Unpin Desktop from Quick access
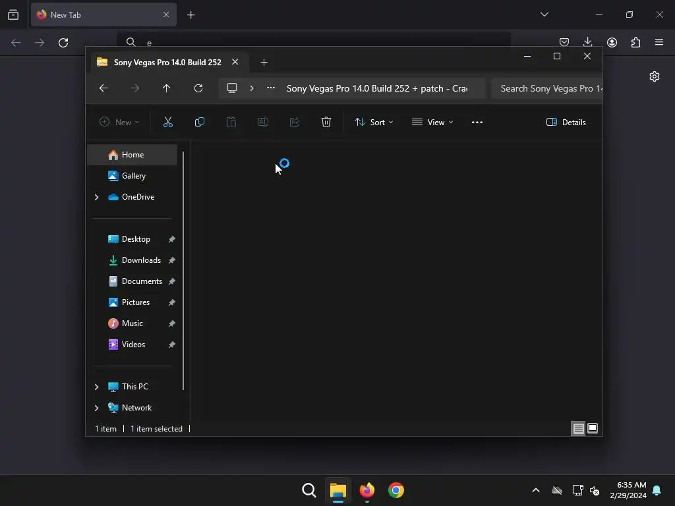Screen dimensions: 675x506 tap(172, 239)
